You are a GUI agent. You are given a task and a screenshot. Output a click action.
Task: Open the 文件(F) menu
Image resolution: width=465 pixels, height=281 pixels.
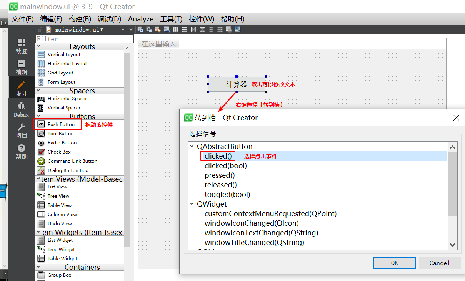pos(23,19)
